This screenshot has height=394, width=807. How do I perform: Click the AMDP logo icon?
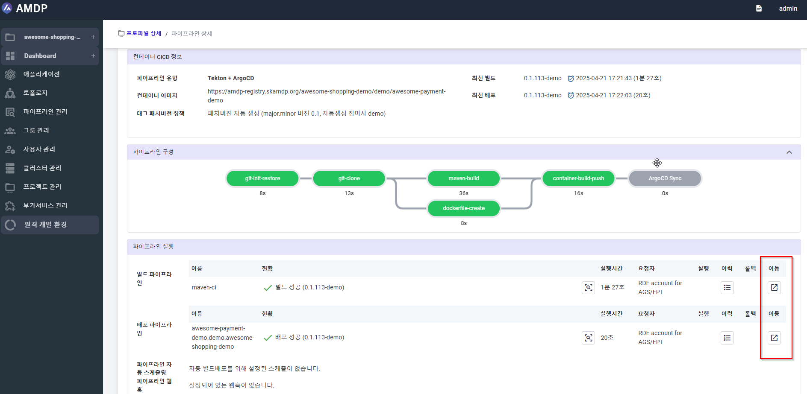coord(7,8)
